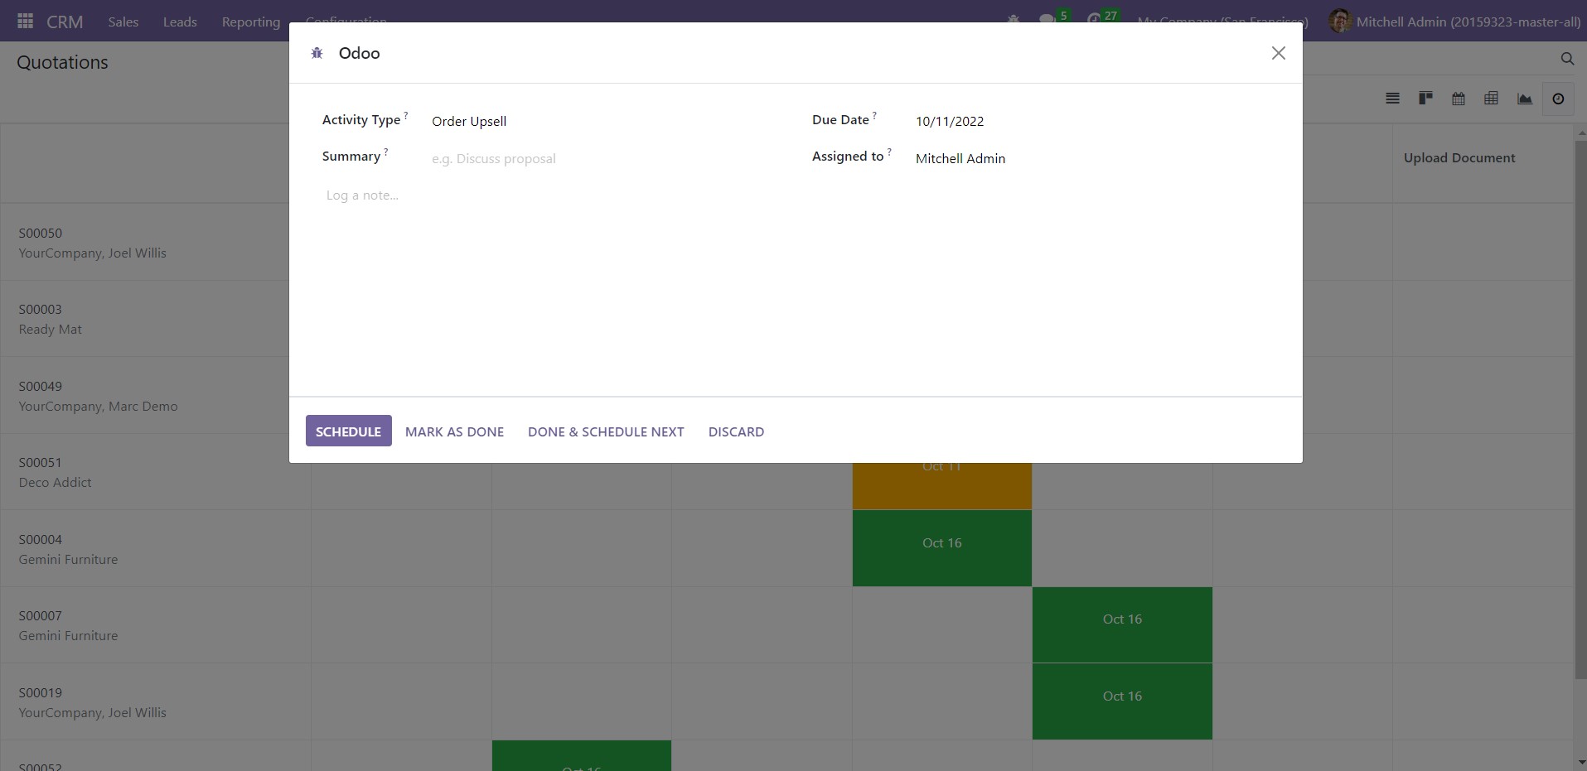Open the Sales menu

coord(123,22)
